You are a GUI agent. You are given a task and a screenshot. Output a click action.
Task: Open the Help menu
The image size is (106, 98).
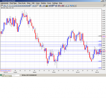60,3
